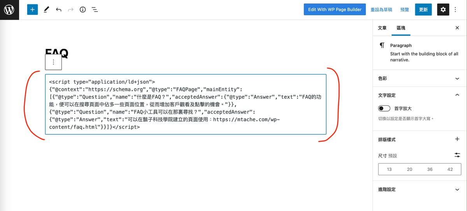Open custom size slider settings icon
The height and width of the screenshot is (211, 467).
(457, 155)
